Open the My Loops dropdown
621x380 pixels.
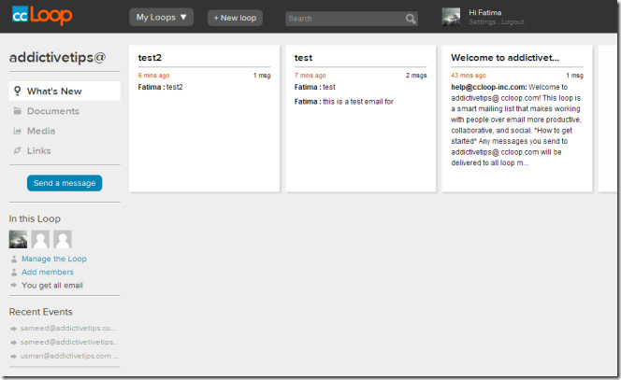click(x=161, y=18)
